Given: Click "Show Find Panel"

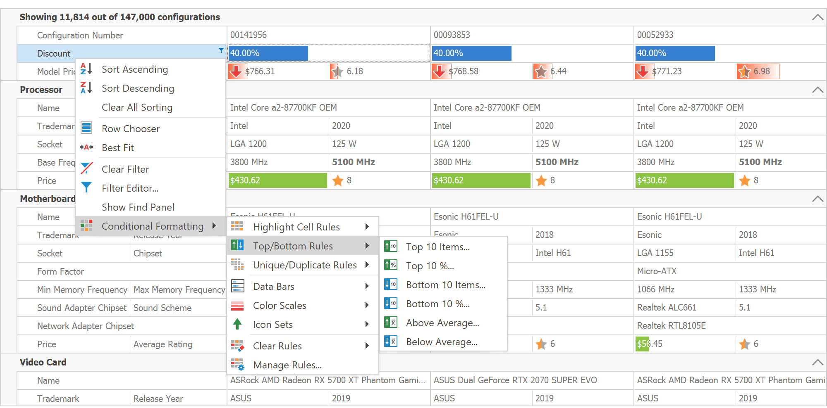Looking at the screenshot, I should pos(138,207).
